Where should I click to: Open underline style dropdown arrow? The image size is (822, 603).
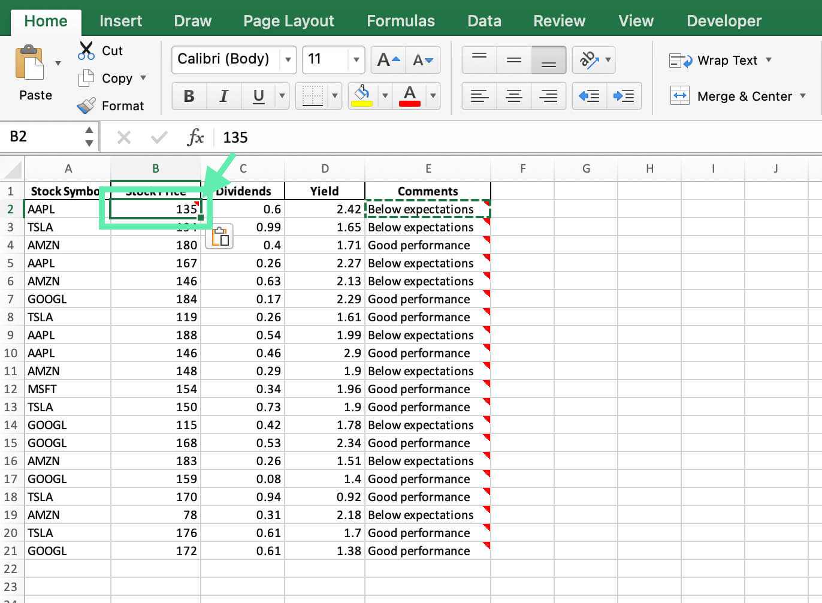tap(282, 96)
